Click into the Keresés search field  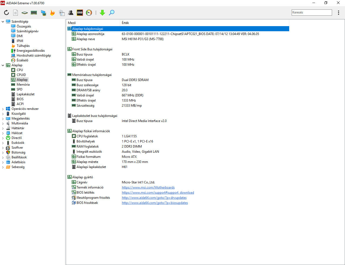point(312,12)
